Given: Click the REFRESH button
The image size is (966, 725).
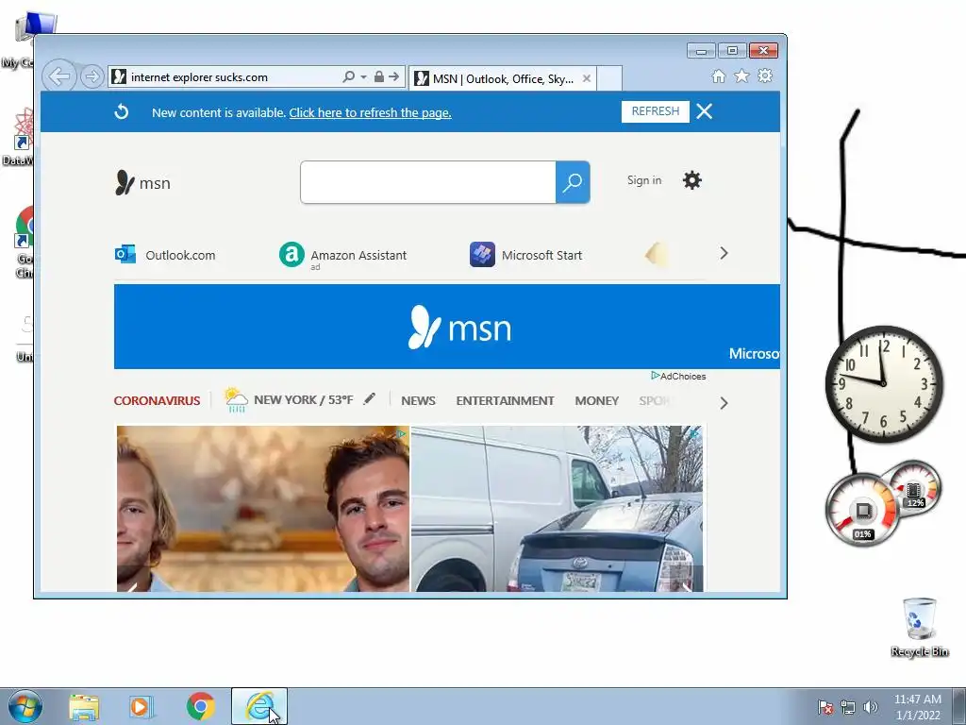Looking at the screenshot, I should click(x=655, y=111).
